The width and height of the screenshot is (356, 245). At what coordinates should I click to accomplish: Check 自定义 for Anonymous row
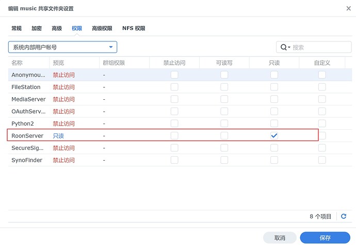point(322,75)
